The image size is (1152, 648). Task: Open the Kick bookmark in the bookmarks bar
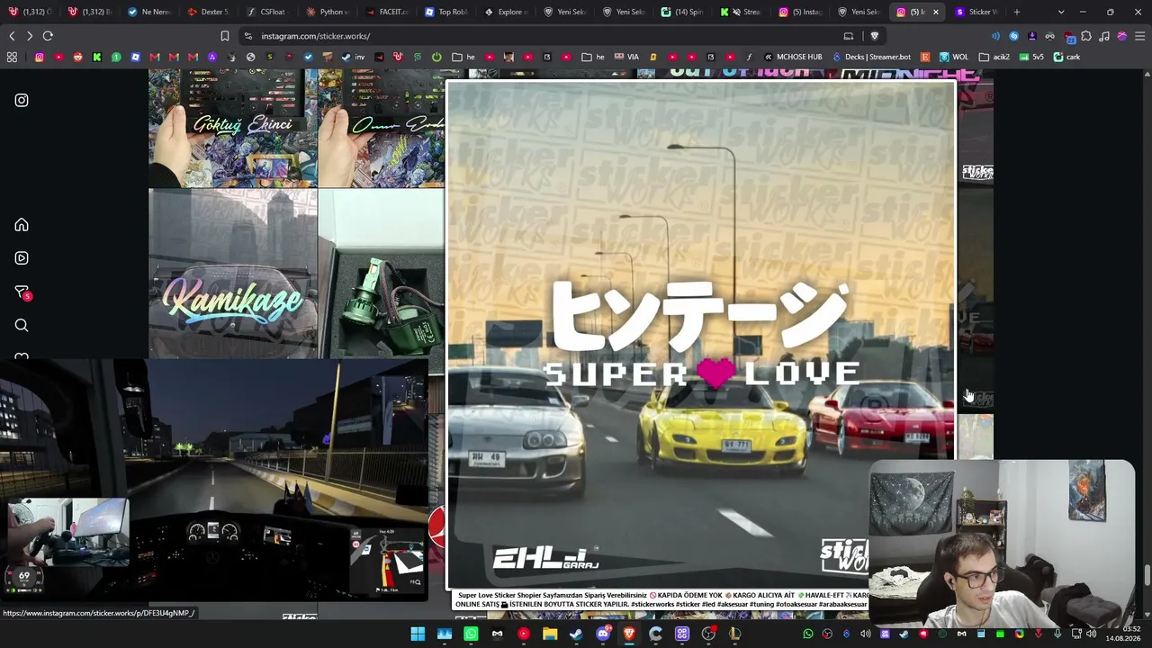click(97, 57)
